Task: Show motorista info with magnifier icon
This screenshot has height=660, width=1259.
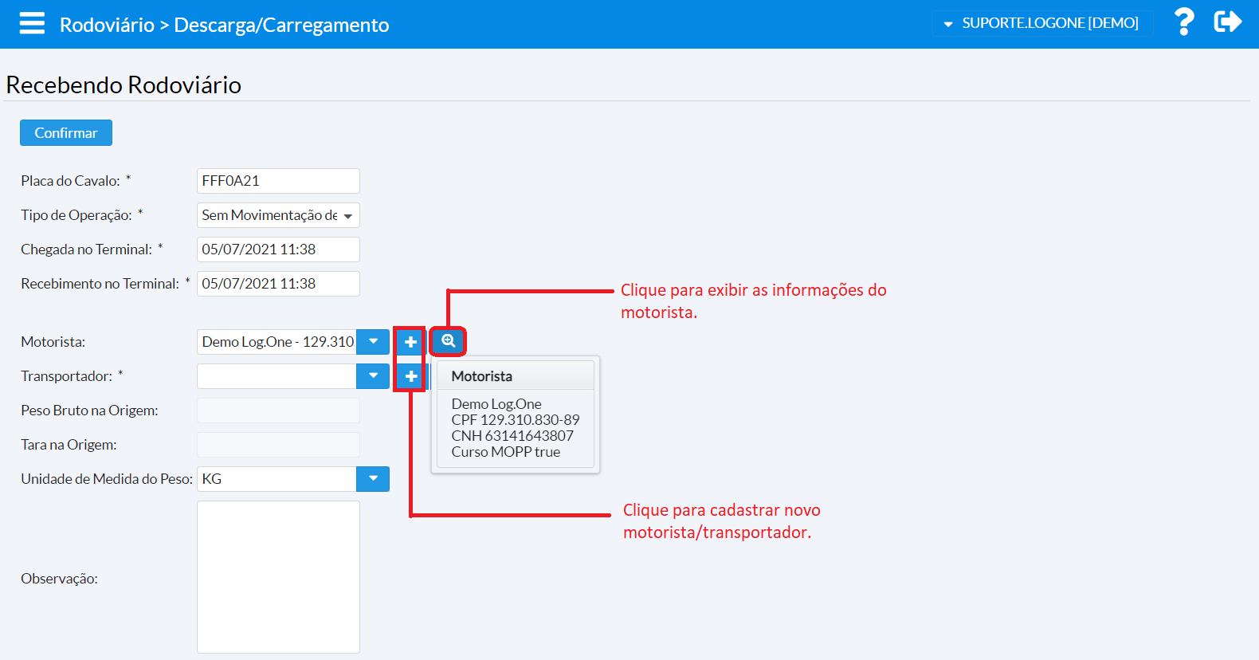Action: pos(448,341)
